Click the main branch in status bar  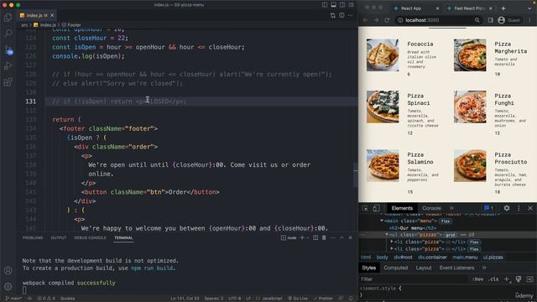coord(13,299)
